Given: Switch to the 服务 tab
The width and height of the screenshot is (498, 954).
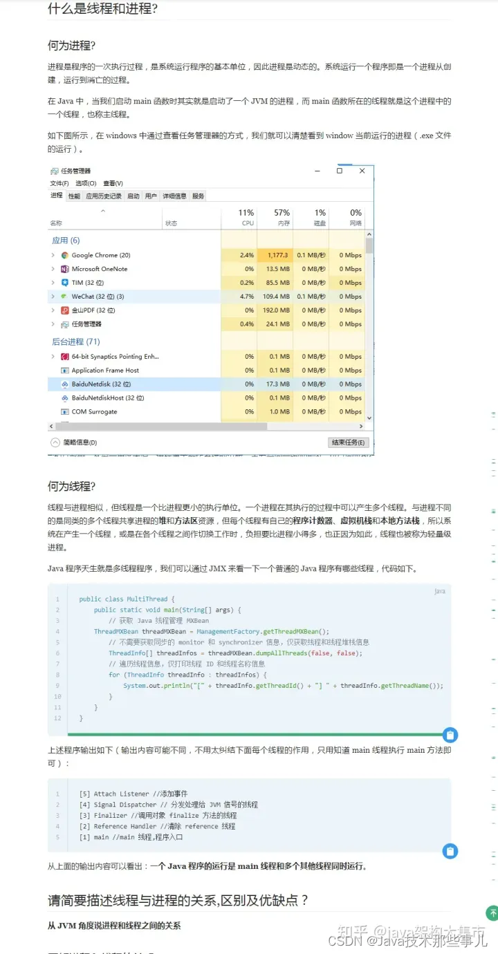Looking at the screenshot, I should pyautogui.click(x=199, y=196).
